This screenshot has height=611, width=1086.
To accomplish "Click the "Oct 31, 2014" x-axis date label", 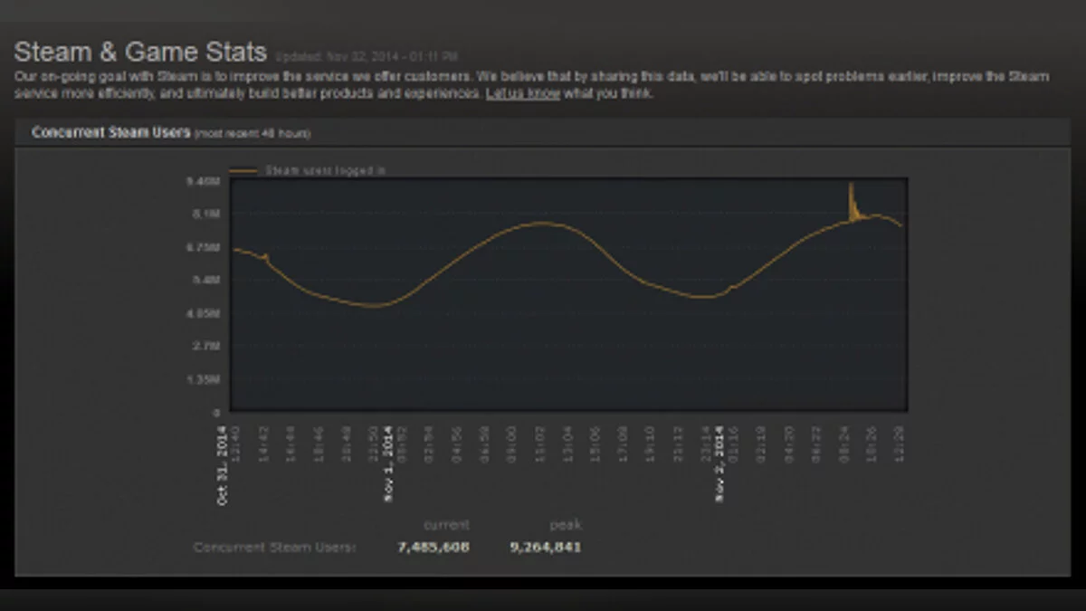I will pyautogui.click(x=223, y=464).
